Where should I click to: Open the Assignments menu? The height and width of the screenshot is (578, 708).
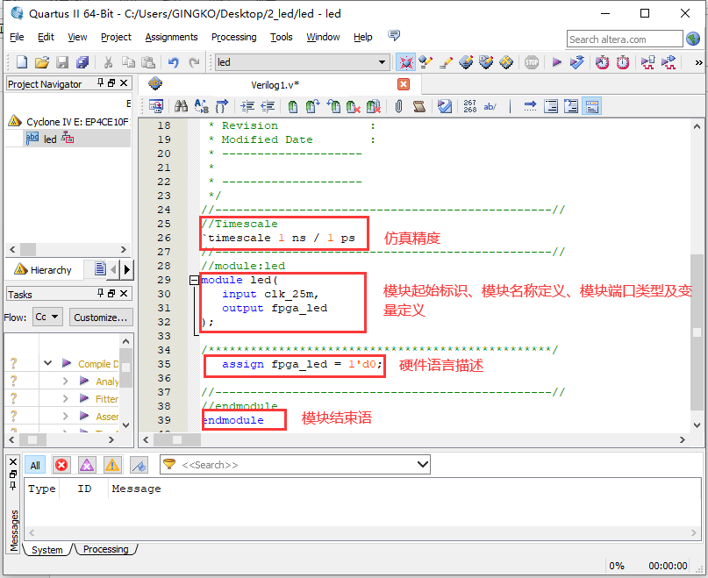[x=171, y=37]
